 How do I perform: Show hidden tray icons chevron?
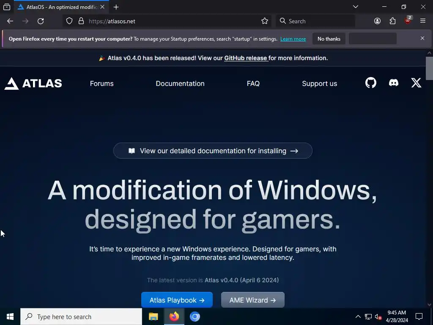point(358,317)
